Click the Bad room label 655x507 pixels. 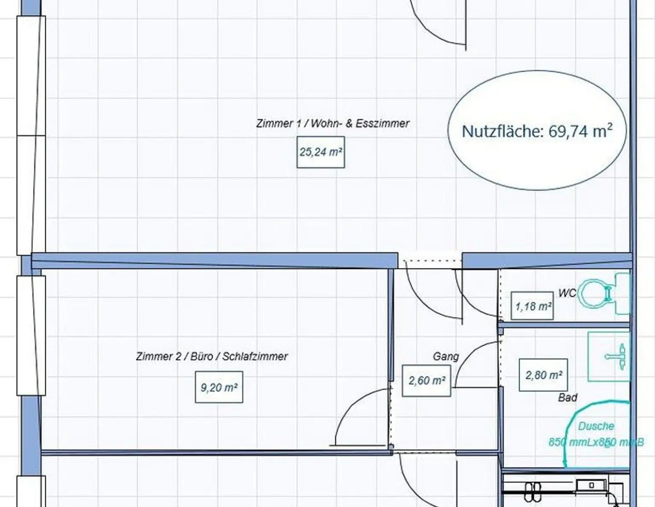tap(568, 397)
